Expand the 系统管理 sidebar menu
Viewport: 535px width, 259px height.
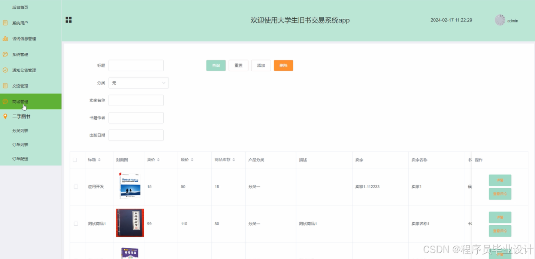pos(31,54)
